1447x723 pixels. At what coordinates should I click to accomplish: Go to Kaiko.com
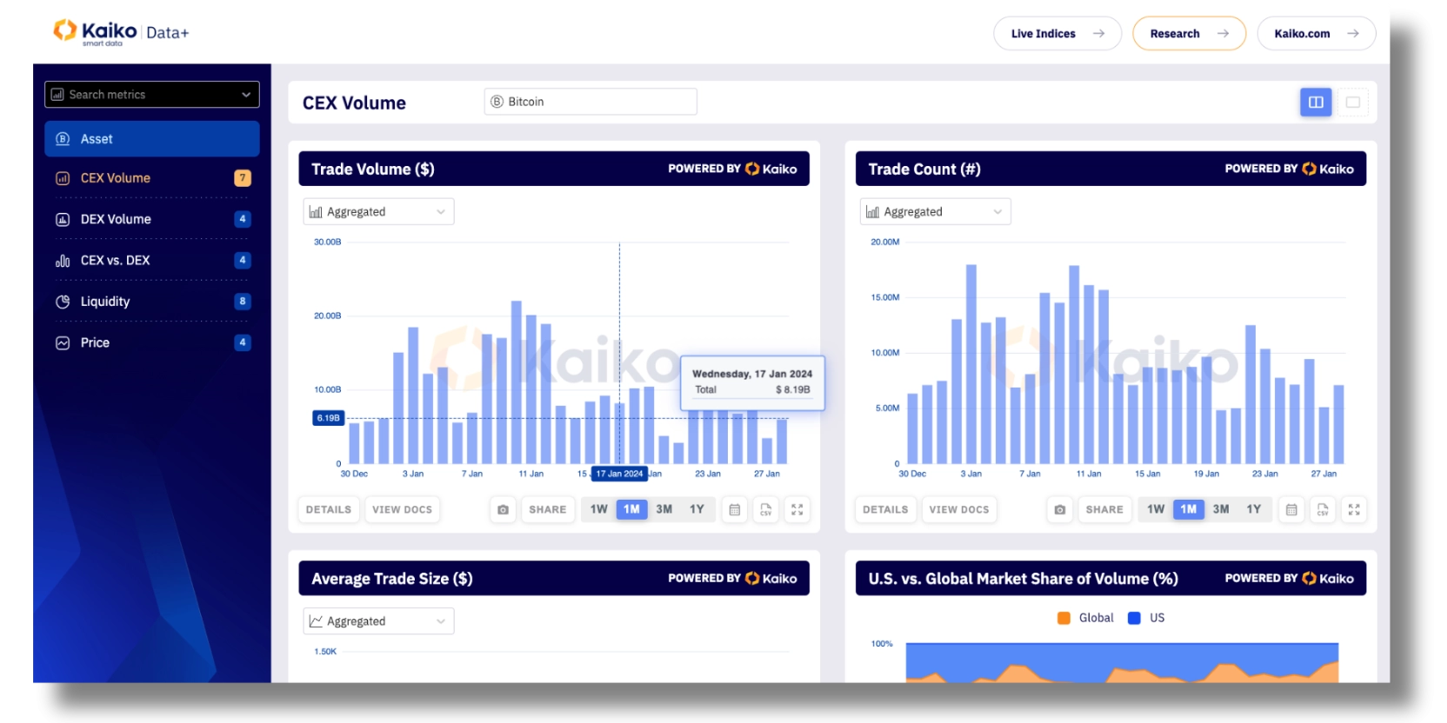point(1317,34)
